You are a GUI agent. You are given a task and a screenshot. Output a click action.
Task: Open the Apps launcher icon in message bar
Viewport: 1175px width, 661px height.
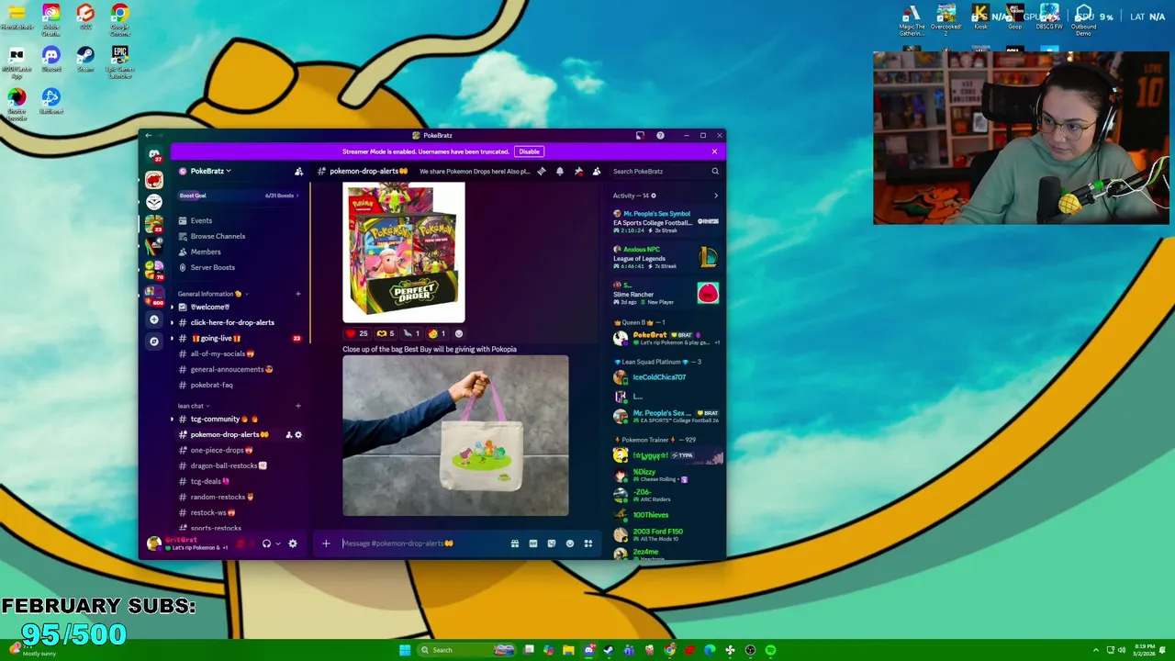[588, 543]
